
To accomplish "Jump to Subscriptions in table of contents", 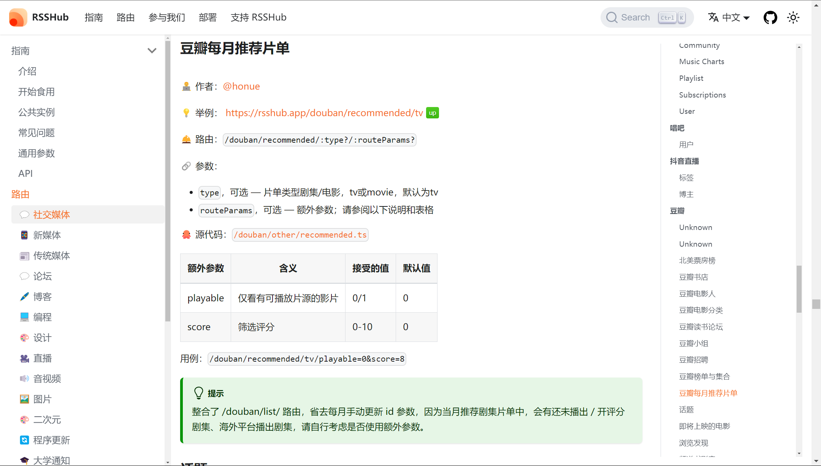I will (702, 95).
